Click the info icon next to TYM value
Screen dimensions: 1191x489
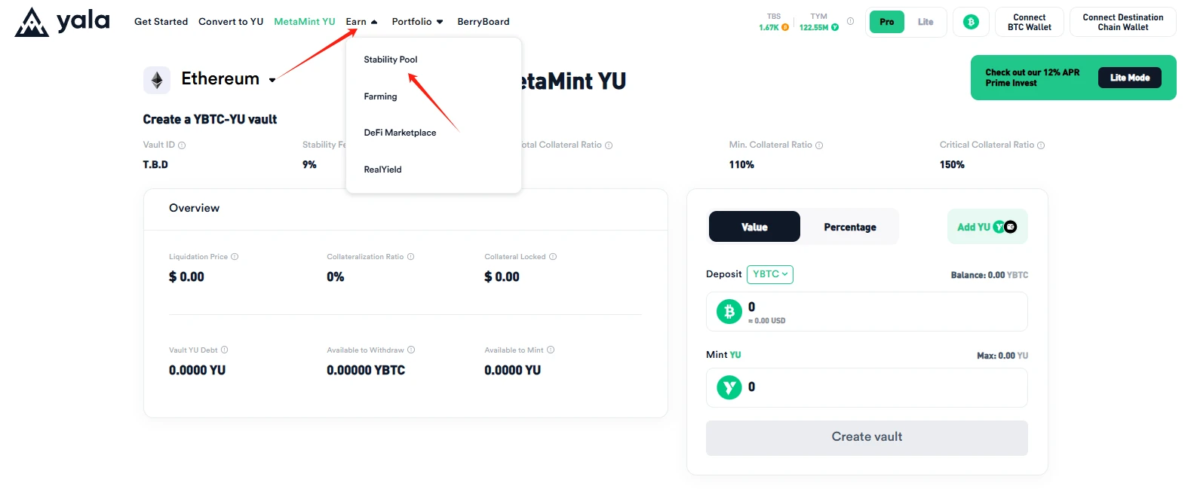(851, 21)
